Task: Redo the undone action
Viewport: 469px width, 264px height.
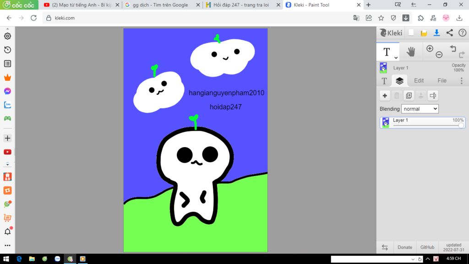Action: (462, 55)
